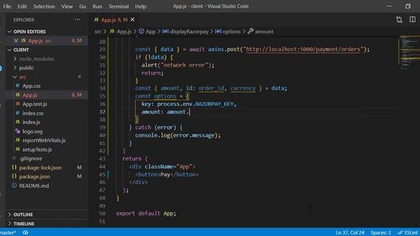Open the Go menu
The image size is (420, 236).
pyautogui.click(x=83, y=6)
